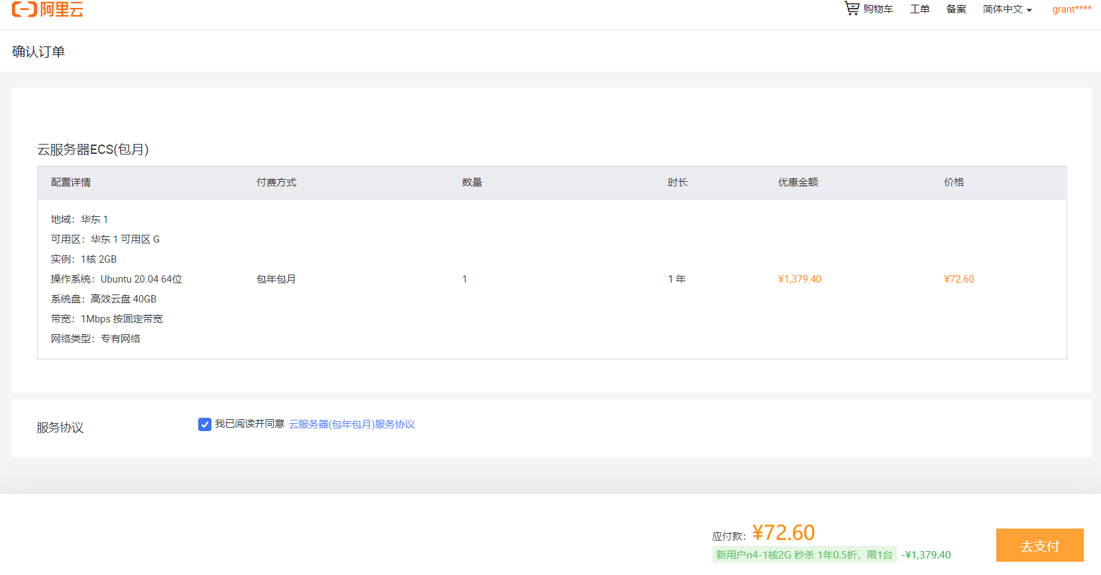
Task: Select the 地域: 华东 1 line
Action: pyautogui.click(x=80, y=220)
